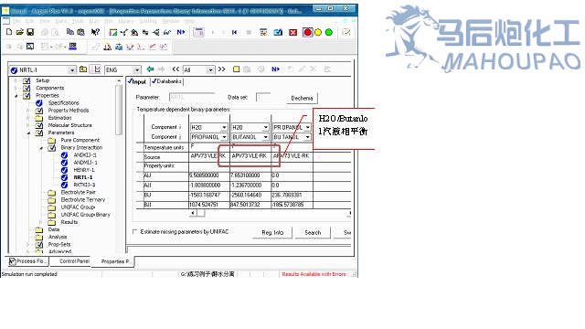The image size is (585, 329).
Task: Toggle the Property Methods folder checkbox
Action: tap(39, 111)
